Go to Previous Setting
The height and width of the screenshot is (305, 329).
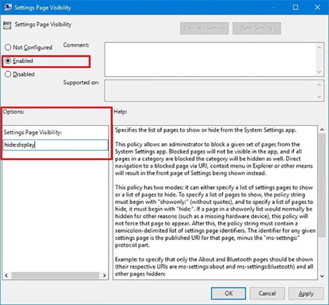click(x=204, y=28)
